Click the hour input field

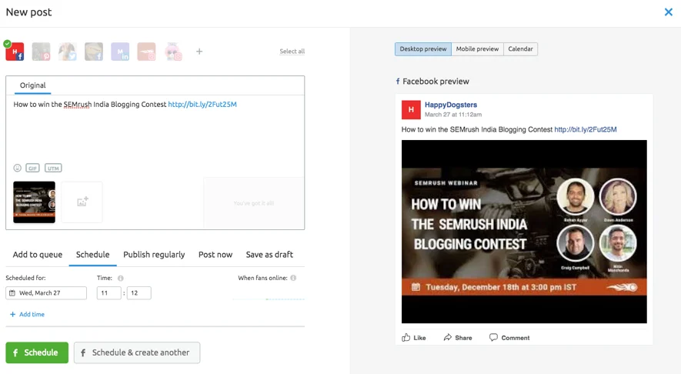tap(108, 292)
